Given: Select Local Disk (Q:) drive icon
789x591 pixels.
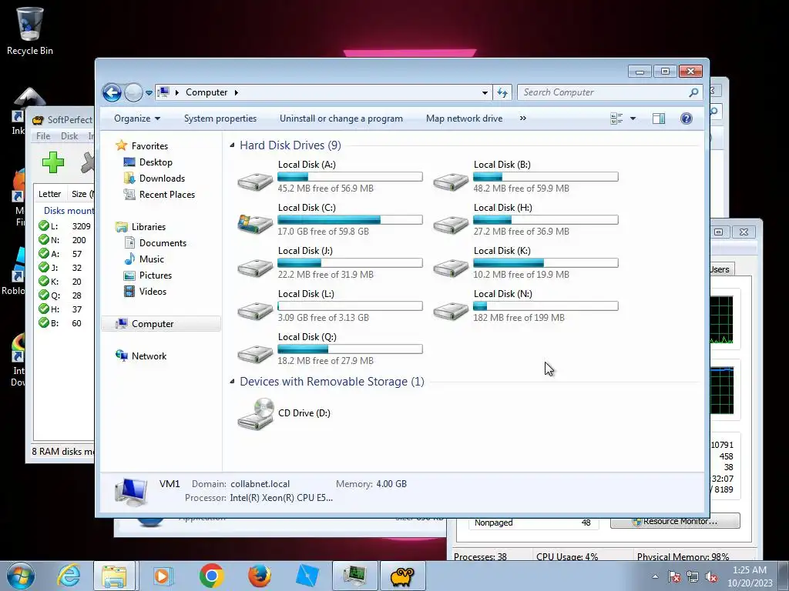Looking at the screenshot, I should (255, 354).
